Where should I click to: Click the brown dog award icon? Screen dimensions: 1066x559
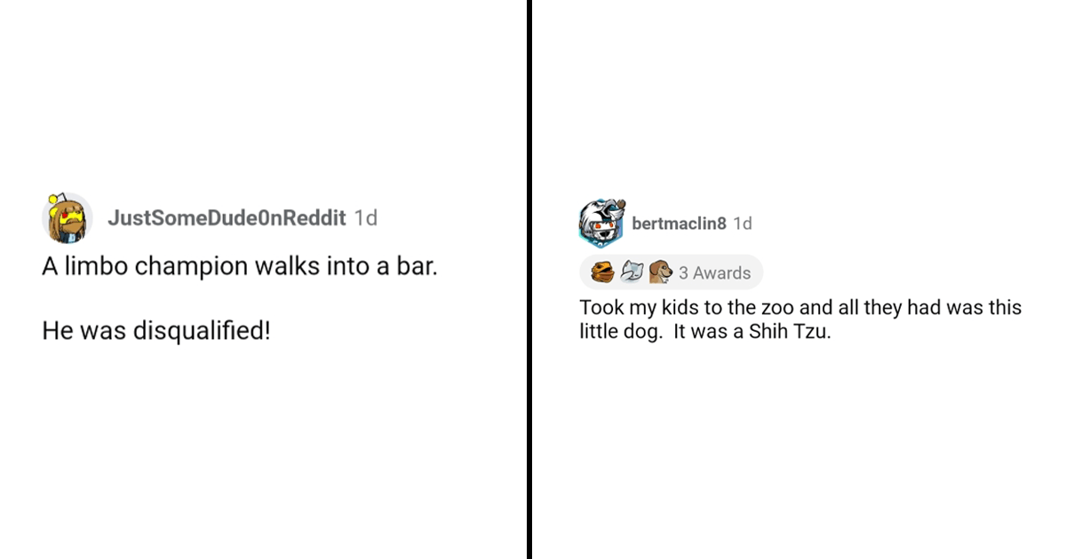coord(659,272)
